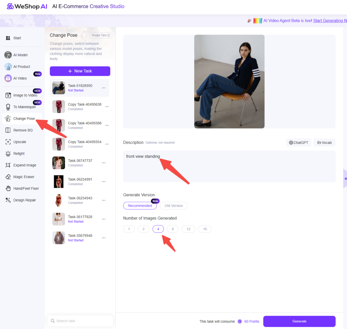Expand the collapsed right side panel arrow

(x=345, y=178)
